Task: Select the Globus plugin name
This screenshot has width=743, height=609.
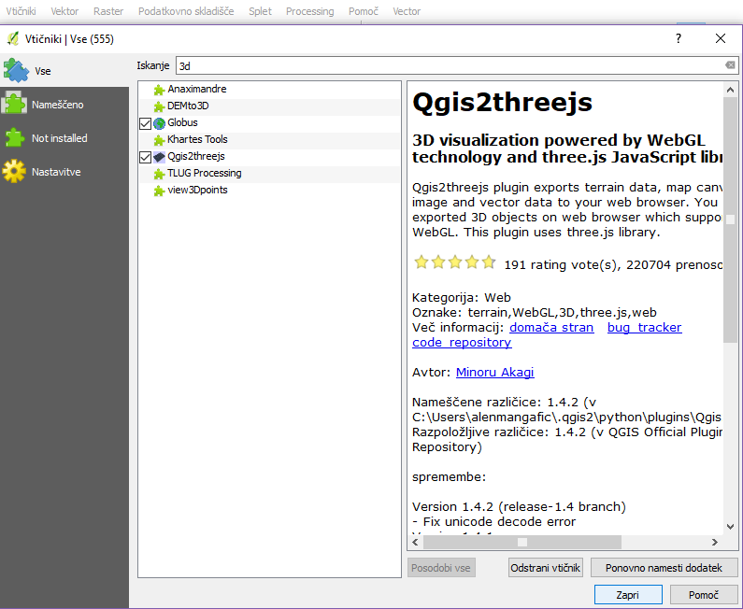Action: pos(182,122)
